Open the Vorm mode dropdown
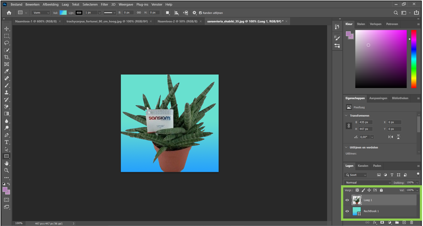Viewport: 423px width, 226px height. tap(41, 13)
